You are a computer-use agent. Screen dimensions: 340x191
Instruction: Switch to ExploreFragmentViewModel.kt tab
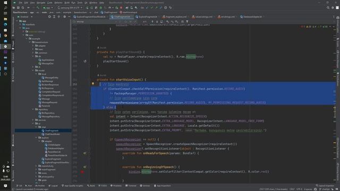tap(89, 16)
